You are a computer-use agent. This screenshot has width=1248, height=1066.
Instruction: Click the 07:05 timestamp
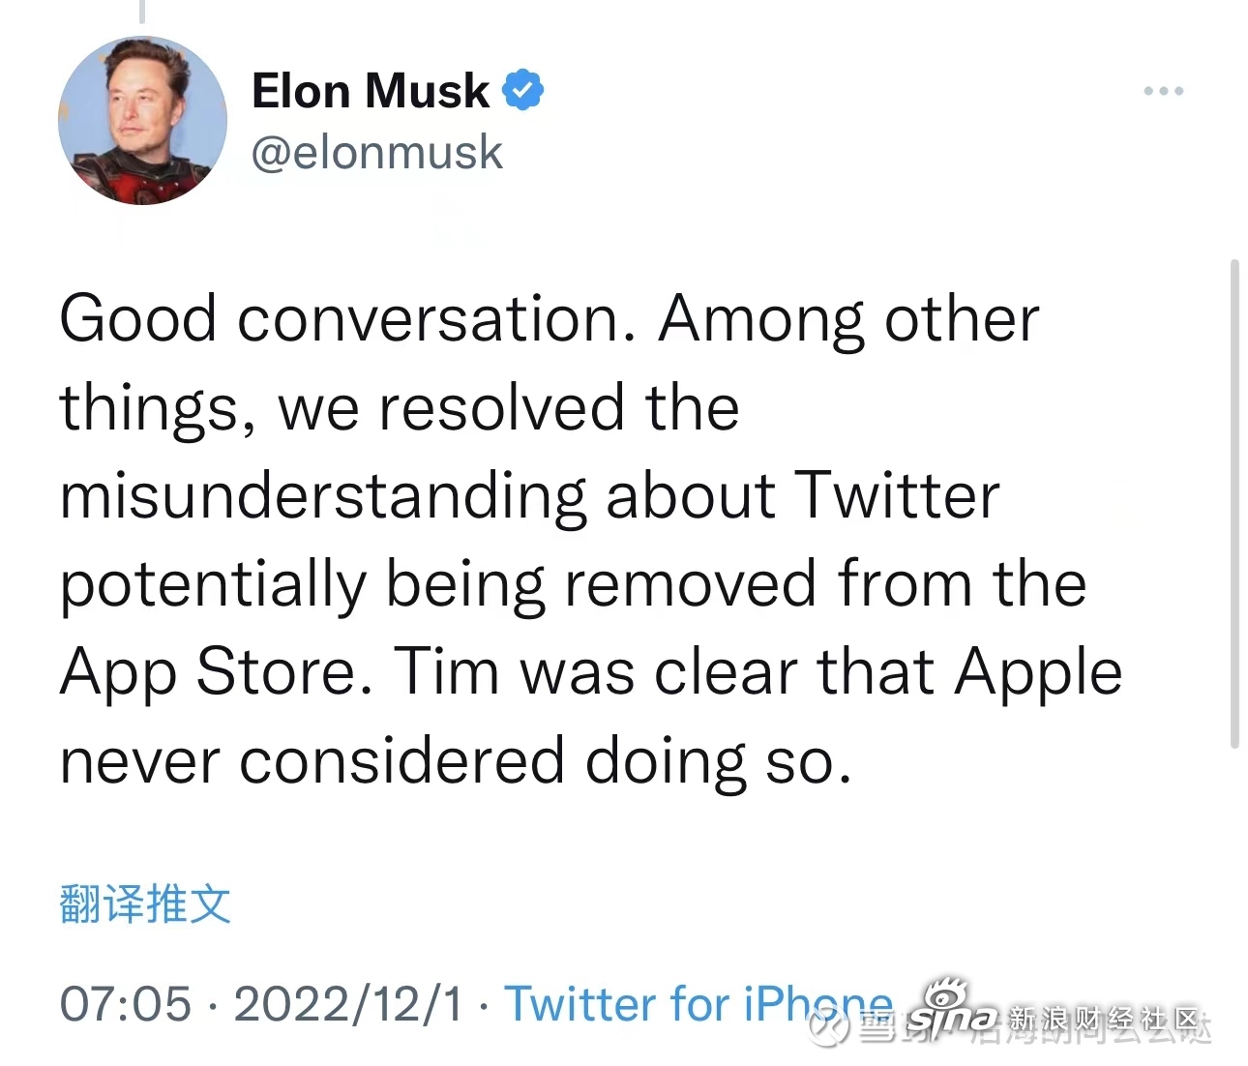pos(126,1004)
